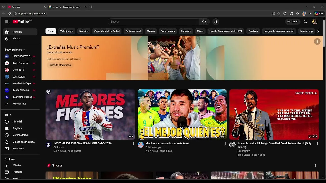Viewport: 326px width, 183px height.
Task: Select the Videojuegos filter chip
Action: 67,31
